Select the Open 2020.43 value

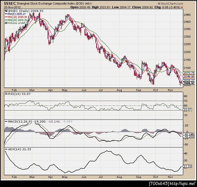tap(80, 7)
